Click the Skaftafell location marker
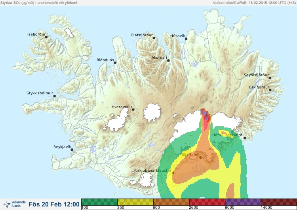This screenshot has width=297, height=210. pos(200,157)
